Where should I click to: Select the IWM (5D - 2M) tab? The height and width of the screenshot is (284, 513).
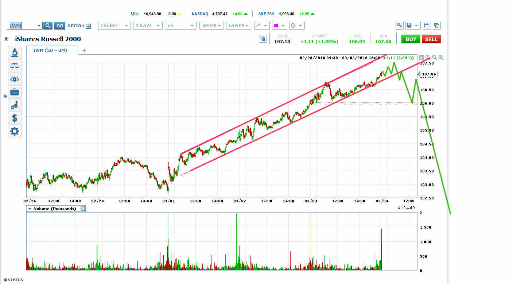[x=52, y=50]
